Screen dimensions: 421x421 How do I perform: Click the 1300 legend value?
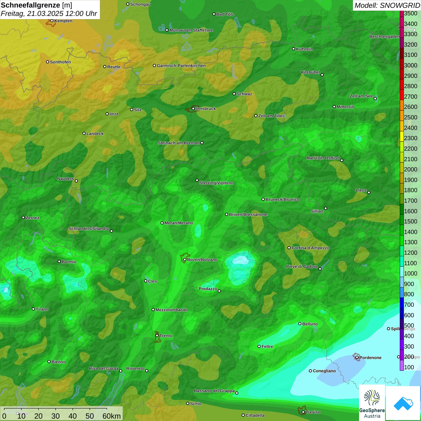tap(411, 242)
